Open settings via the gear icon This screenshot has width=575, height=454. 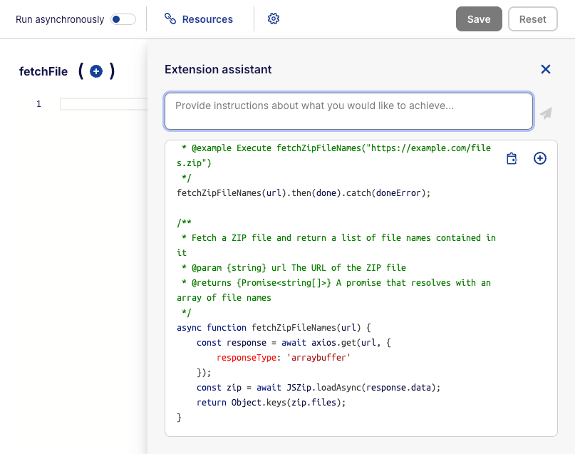[274, 19]
